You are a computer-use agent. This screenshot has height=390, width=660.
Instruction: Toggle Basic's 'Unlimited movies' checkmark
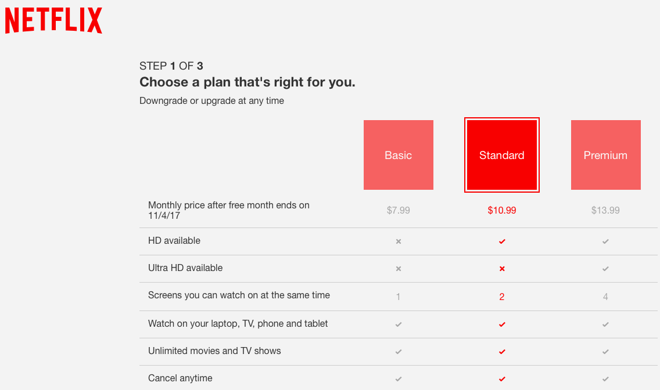point(398,352)
